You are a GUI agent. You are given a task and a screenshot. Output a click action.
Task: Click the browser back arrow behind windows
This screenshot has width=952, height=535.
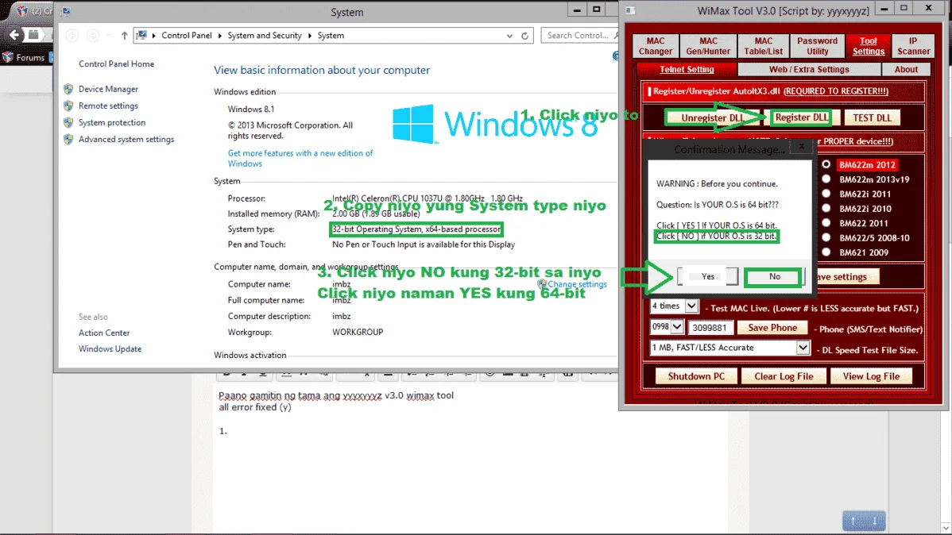[14, 35]
